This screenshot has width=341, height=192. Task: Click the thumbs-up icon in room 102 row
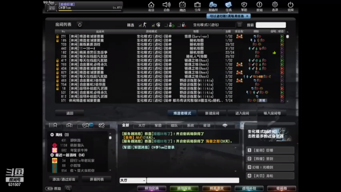tap(274, 52)
